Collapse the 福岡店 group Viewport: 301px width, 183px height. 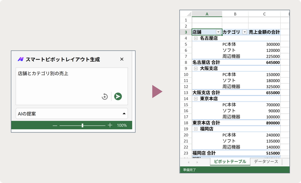click(x=196, y=129)
